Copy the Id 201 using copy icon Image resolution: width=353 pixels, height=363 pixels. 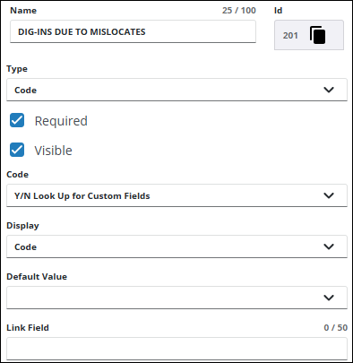[x=317, y=35]
